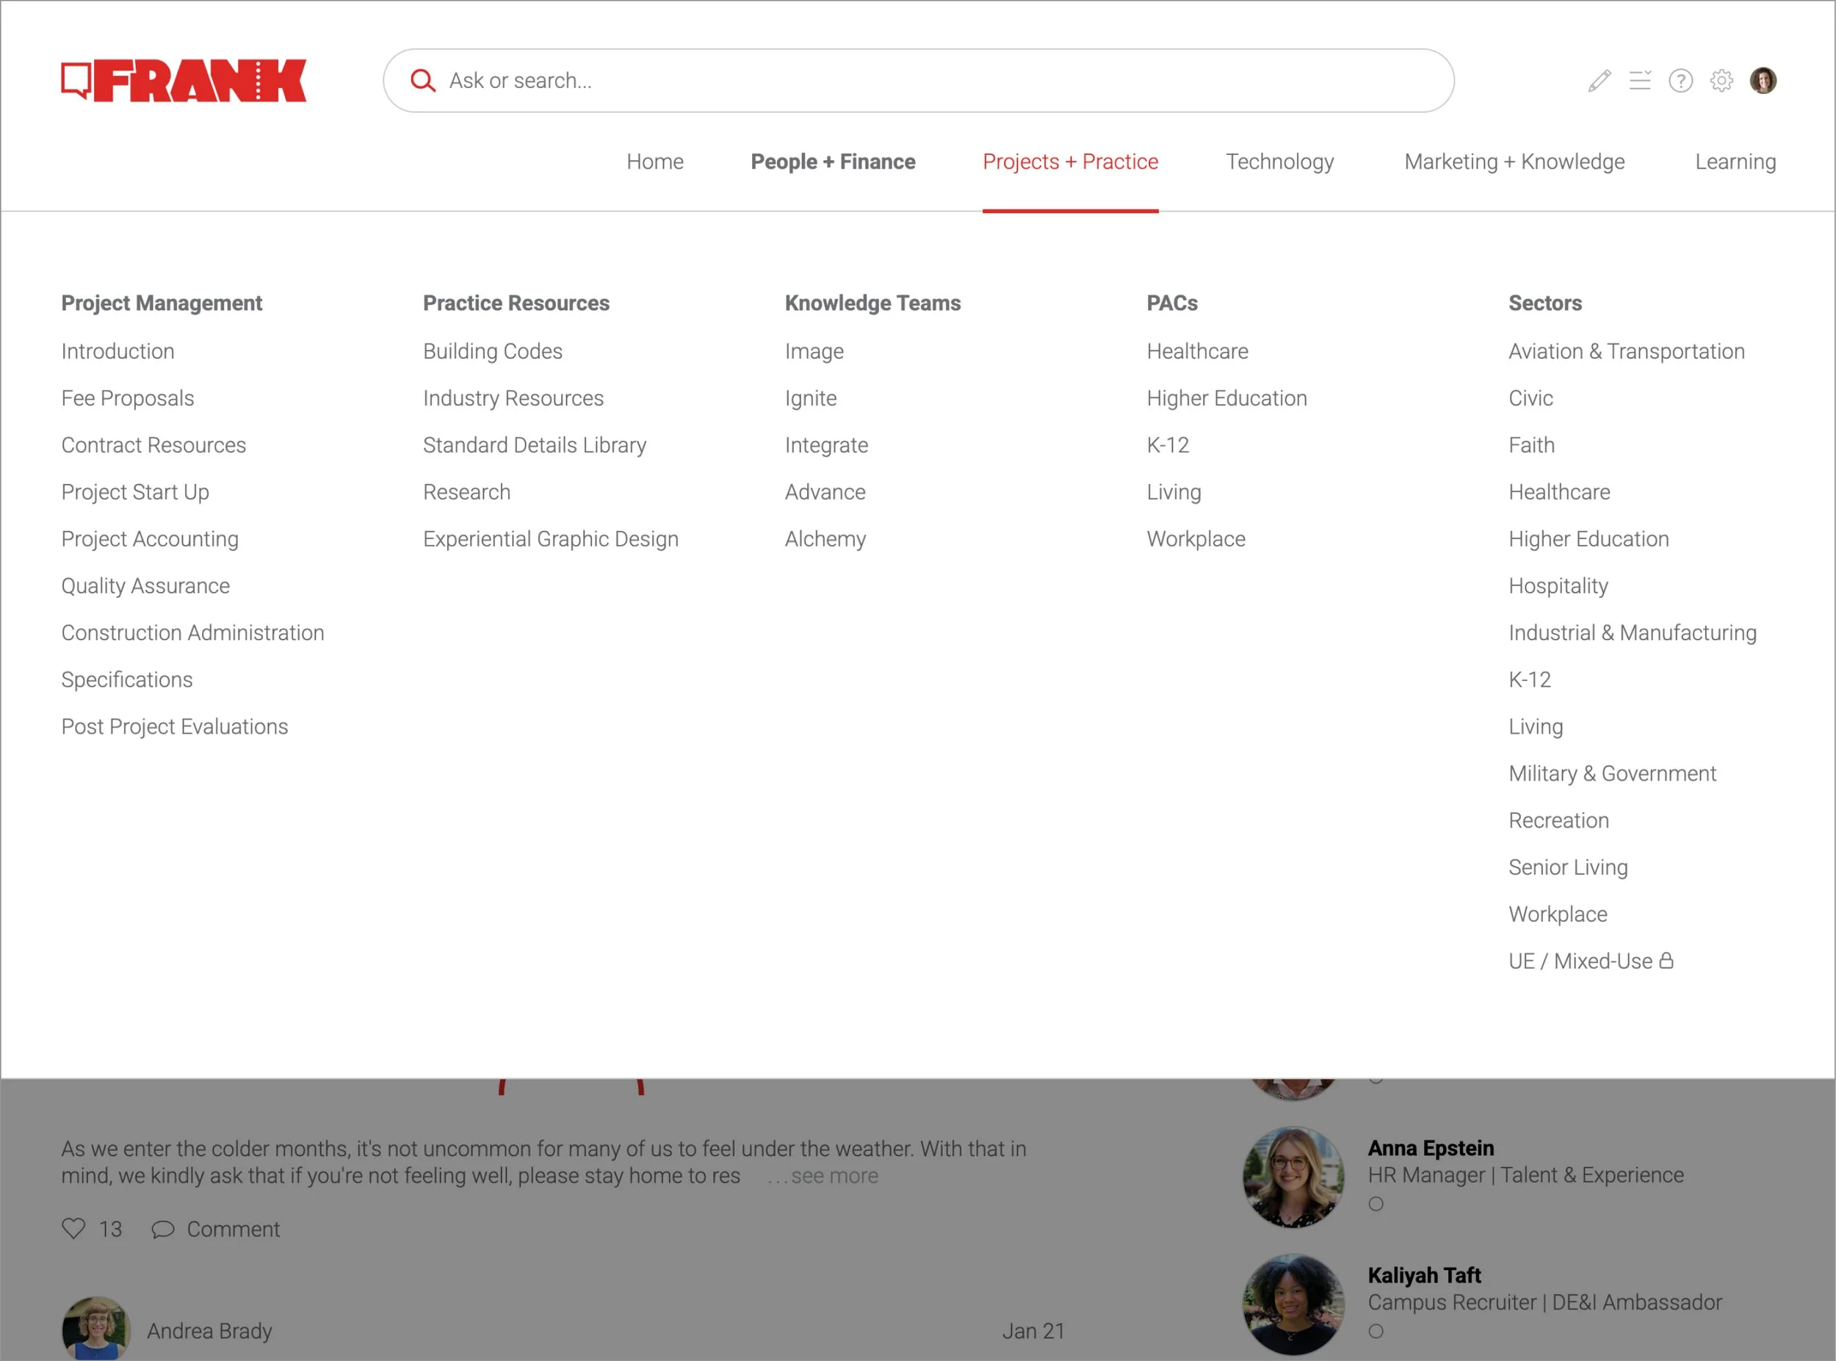1836x1361 pixels.
Task: Click the FRANK logo
Action: [x=183, y=81]
